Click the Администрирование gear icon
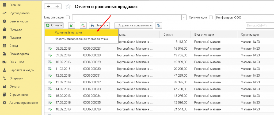Viewport: 274px width, 115px height. [x=4, y=103]
